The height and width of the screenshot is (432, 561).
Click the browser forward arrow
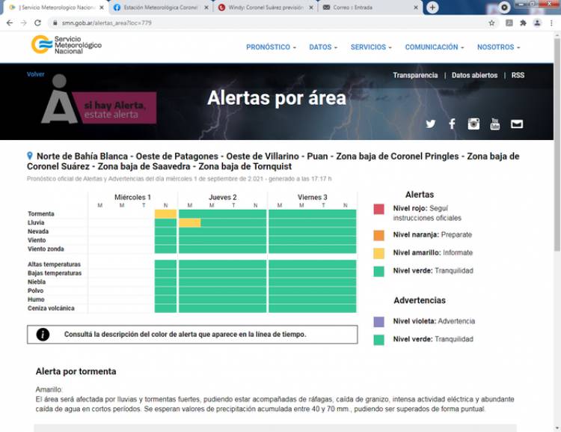[24, 23]
